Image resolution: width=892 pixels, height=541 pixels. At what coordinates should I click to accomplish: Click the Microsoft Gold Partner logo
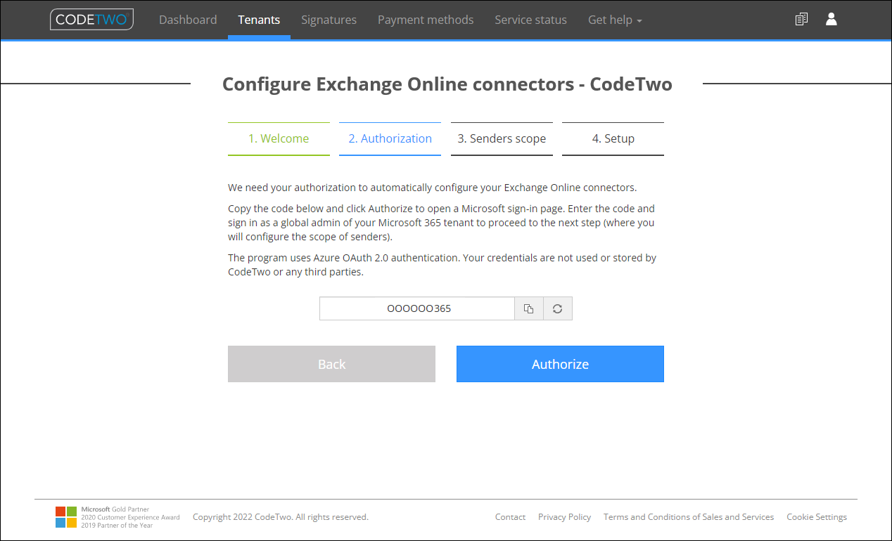tap(66, 516)
